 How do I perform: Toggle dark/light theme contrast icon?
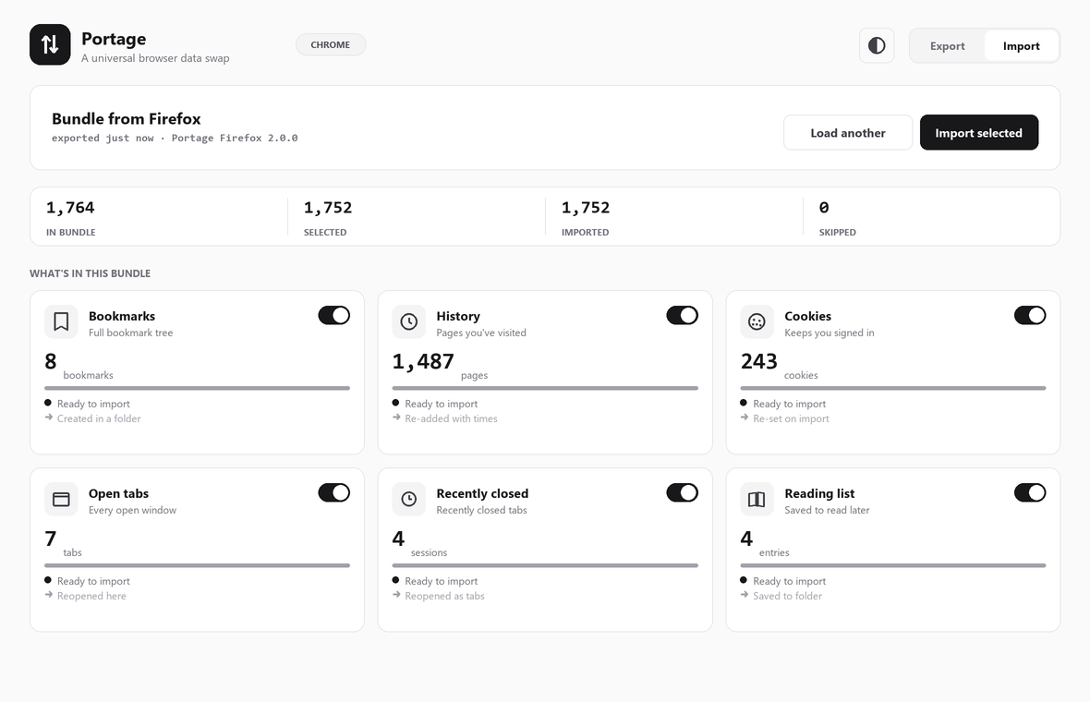click(877, 46)
